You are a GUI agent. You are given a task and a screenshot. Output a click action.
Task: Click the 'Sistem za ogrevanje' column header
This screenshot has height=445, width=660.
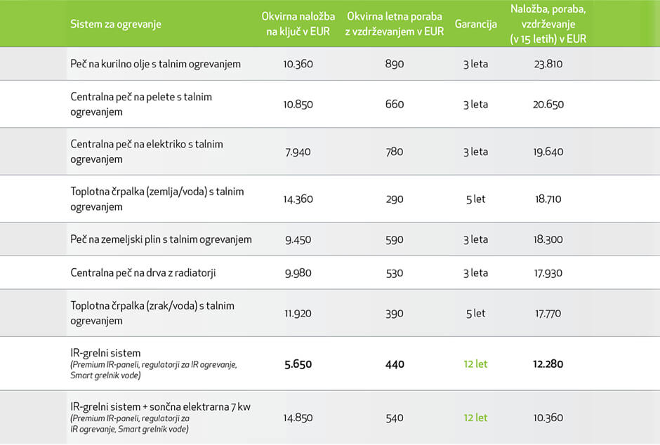click(x=116, y=25)
